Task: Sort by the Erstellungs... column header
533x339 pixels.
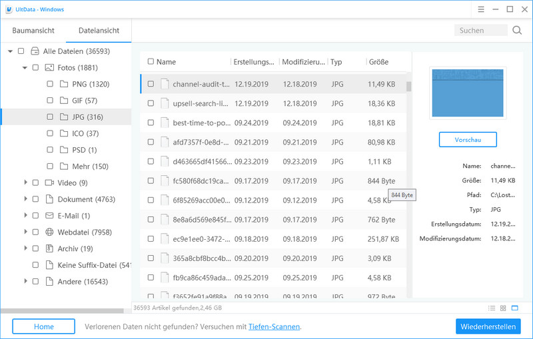Action: [254, 62]
